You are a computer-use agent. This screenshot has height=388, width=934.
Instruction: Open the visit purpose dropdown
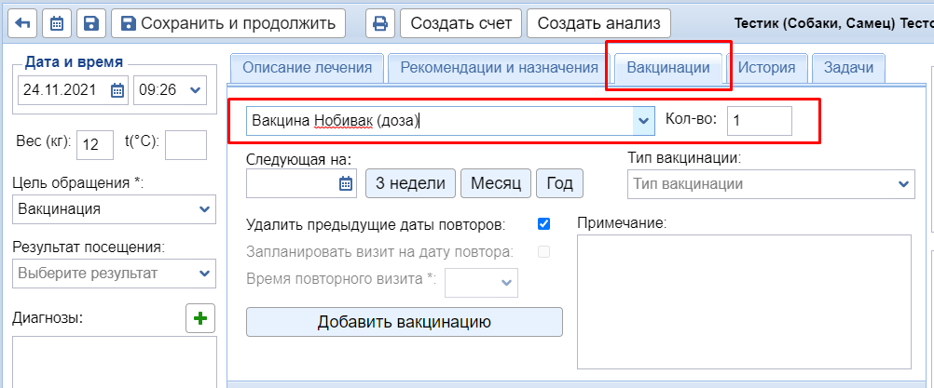205,209
